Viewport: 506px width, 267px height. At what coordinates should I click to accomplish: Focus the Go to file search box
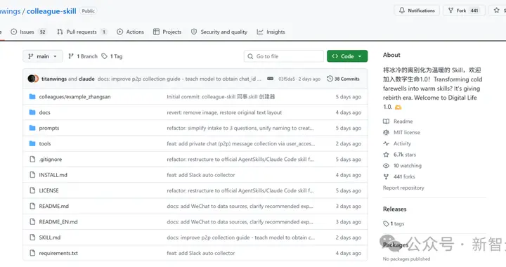(284, 56)
